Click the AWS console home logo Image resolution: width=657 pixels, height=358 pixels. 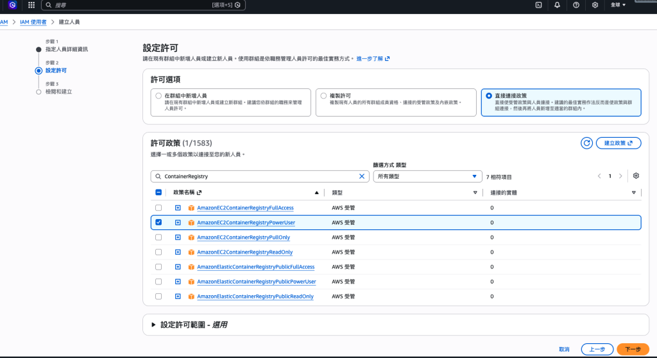[12, 5]
